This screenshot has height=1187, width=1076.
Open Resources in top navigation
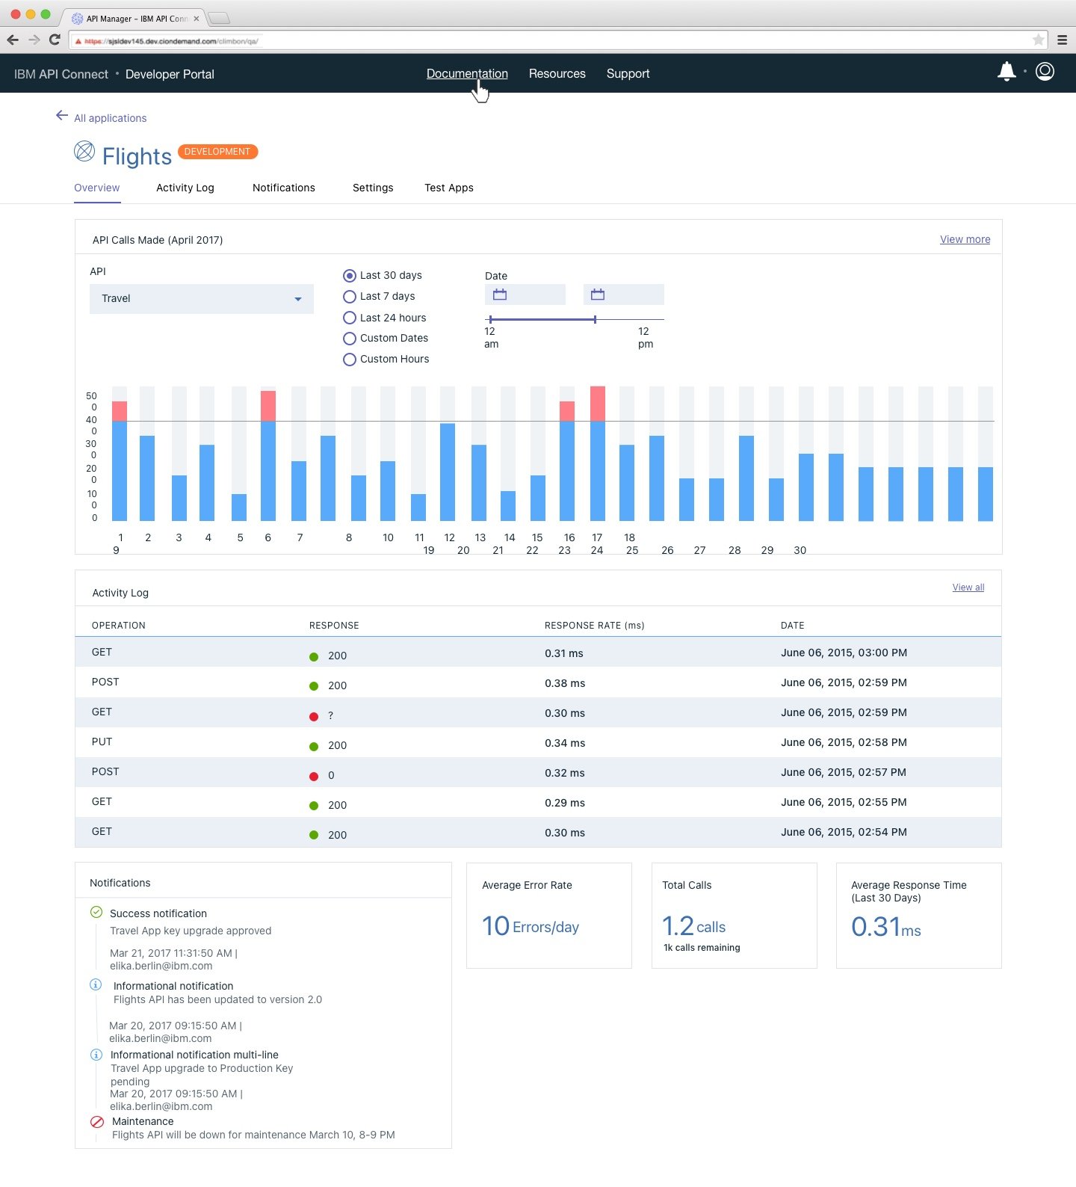(557, 73)
